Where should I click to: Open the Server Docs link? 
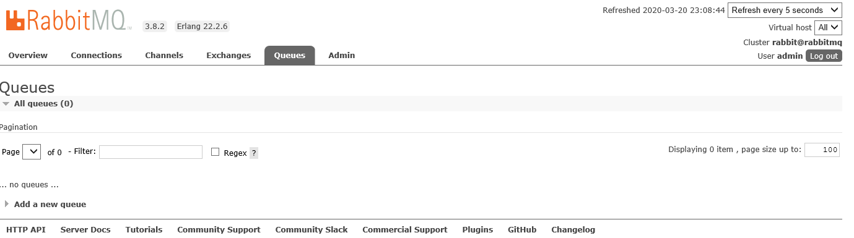85,229
